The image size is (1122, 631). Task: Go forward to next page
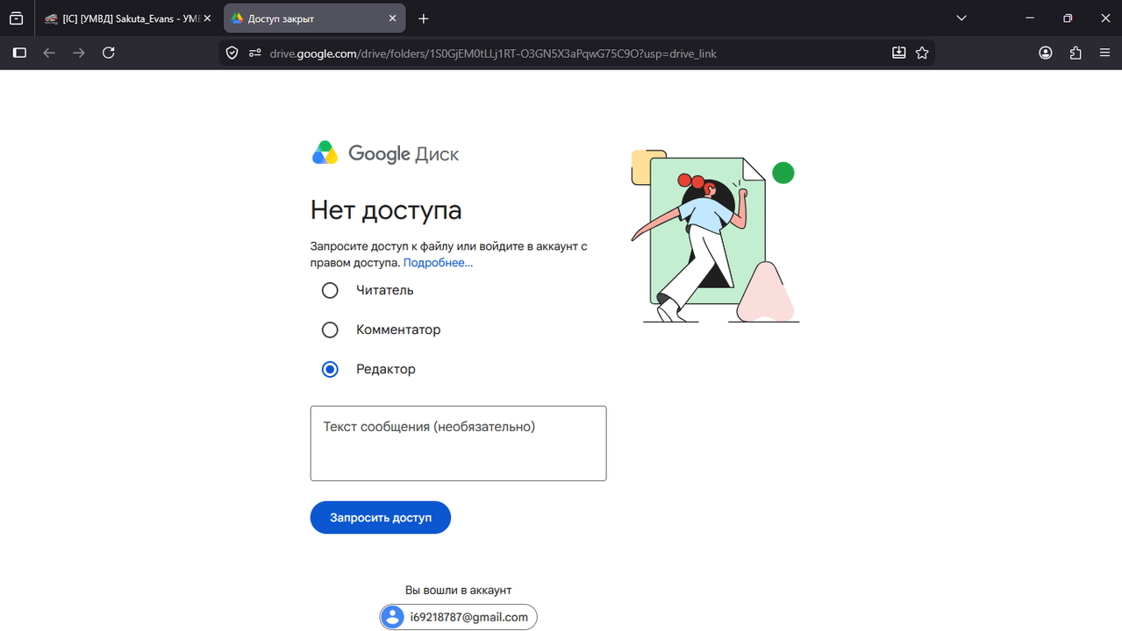pyautogui.click(x=79, y=53)
